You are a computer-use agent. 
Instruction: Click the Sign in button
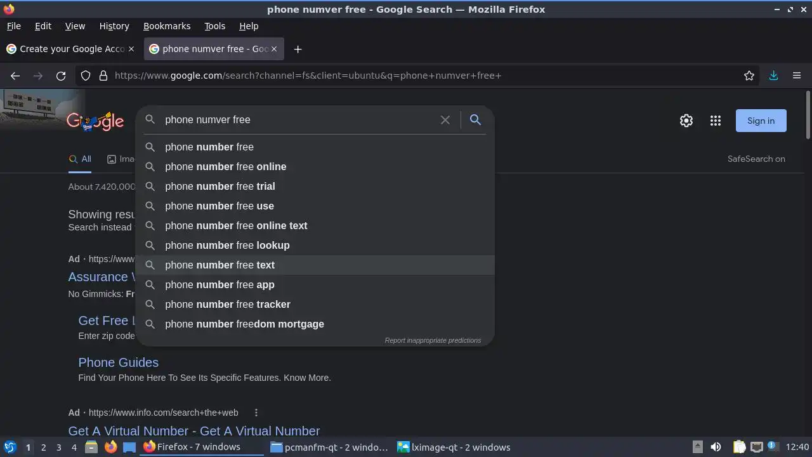(761, 121)
